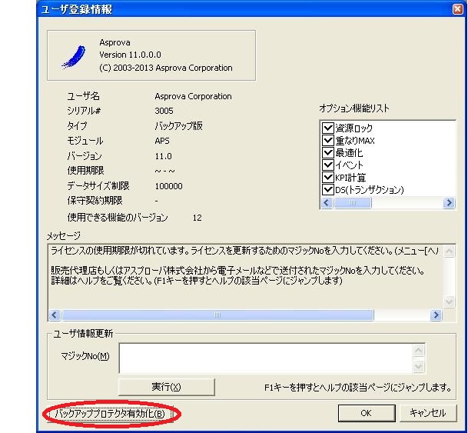Click the F1キー help hint text
This screenshot has height=433, width=468.
(x=357, y=388)
